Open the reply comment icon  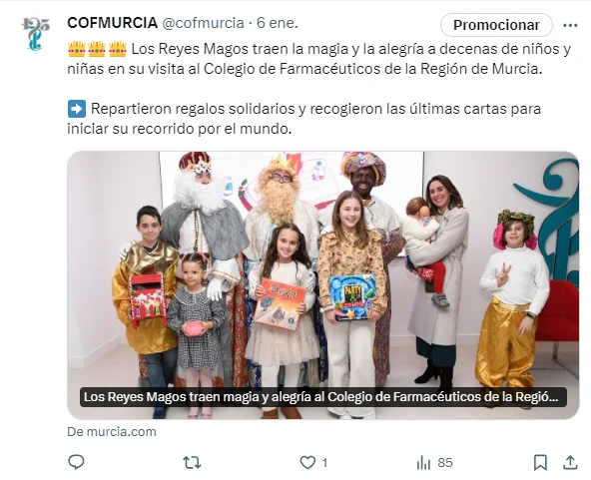pos(76,462)
